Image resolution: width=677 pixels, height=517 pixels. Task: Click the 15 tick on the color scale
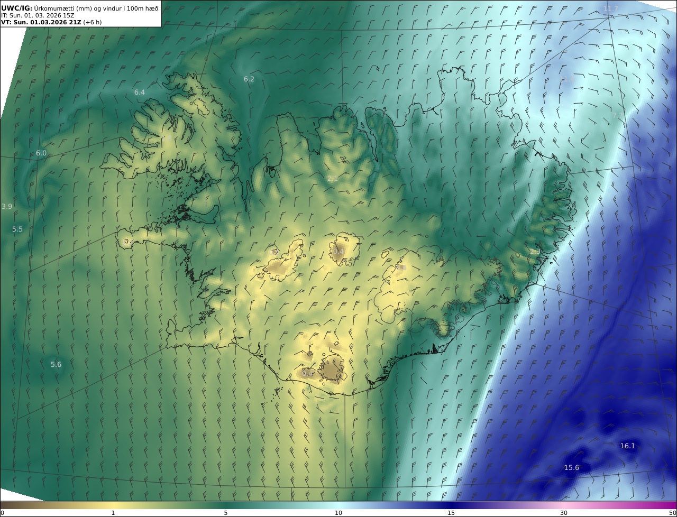[451, 513]
